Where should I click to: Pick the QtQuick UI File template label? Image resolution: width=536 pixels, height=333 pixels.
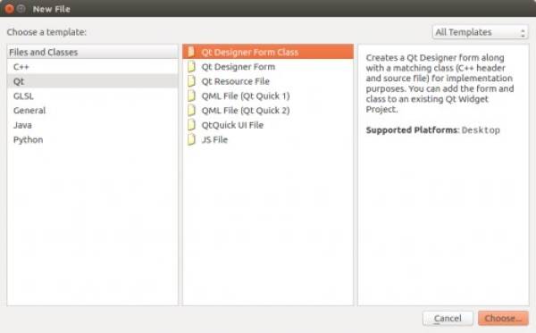pyautogui.click(x=232, y=125)
